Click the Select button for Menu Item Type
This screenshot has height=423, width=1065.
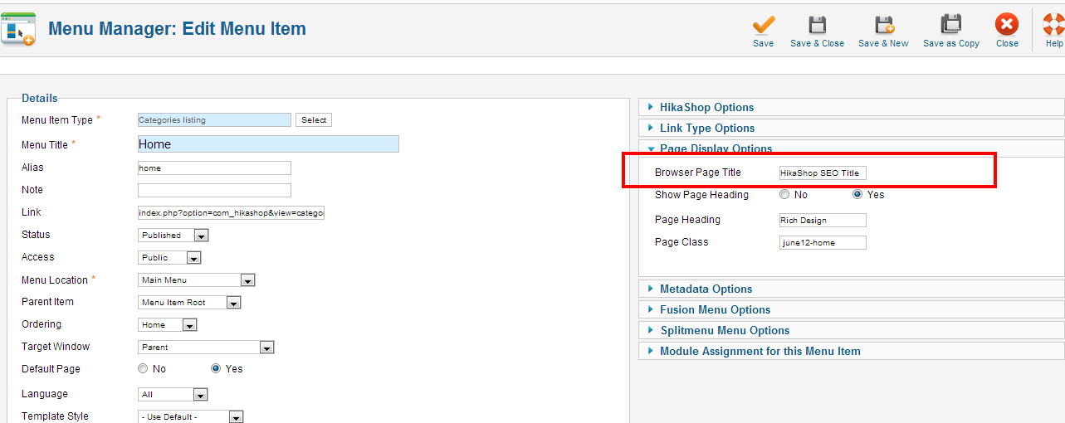[314, 120]
